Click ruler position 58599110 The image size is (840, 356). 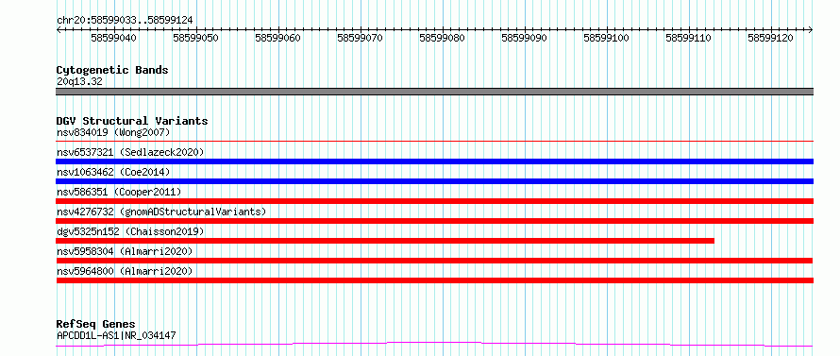tap(688, 38)
